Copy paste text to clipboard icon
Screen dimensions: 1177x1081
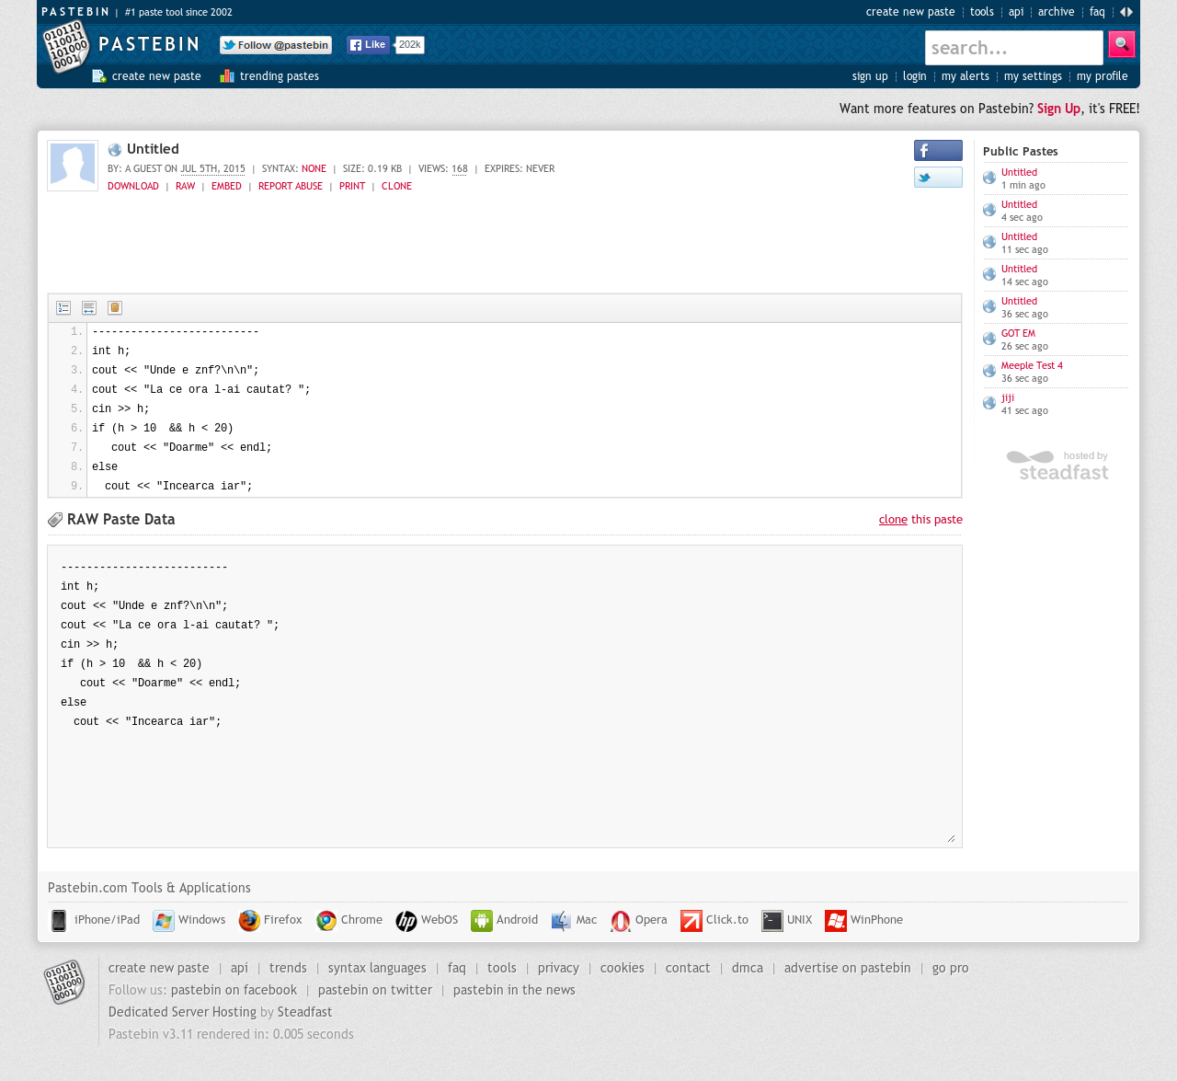click(115, 308)
